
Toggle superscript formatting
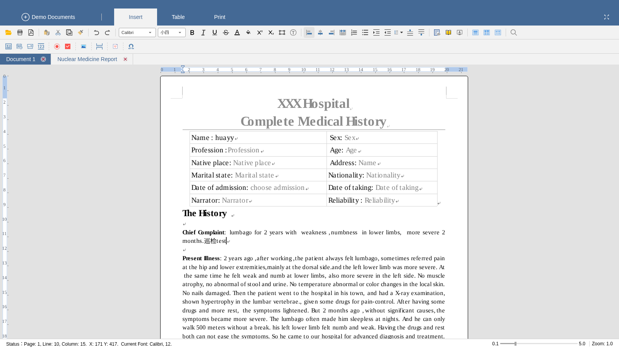pos(260,32)
